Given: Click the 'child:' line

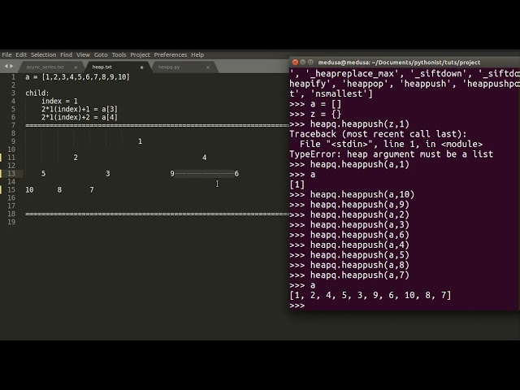Looking at the screenshot, I should [x=37, y=93].
